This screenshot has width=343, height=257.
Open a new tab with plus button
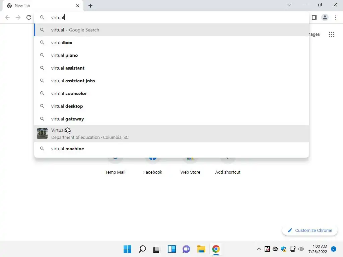[x=90, y=6]
